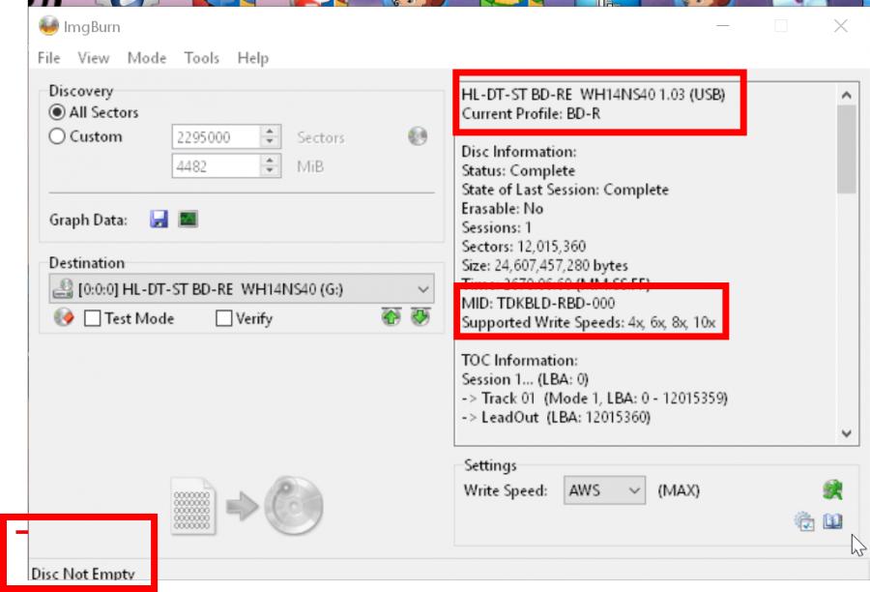870x592 pixels.
Task: Click the 'Sectors: 12,015,360' info line
Action: [x=524, y=246]
